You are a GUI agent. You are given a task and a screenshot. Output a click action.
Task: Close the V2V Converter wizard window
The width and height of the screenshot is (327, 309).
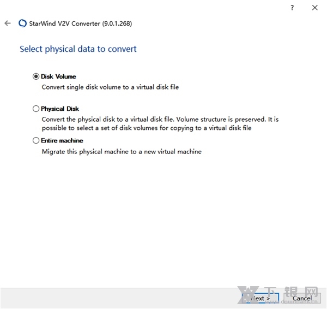pyautogui.click(x=314, y=8)
